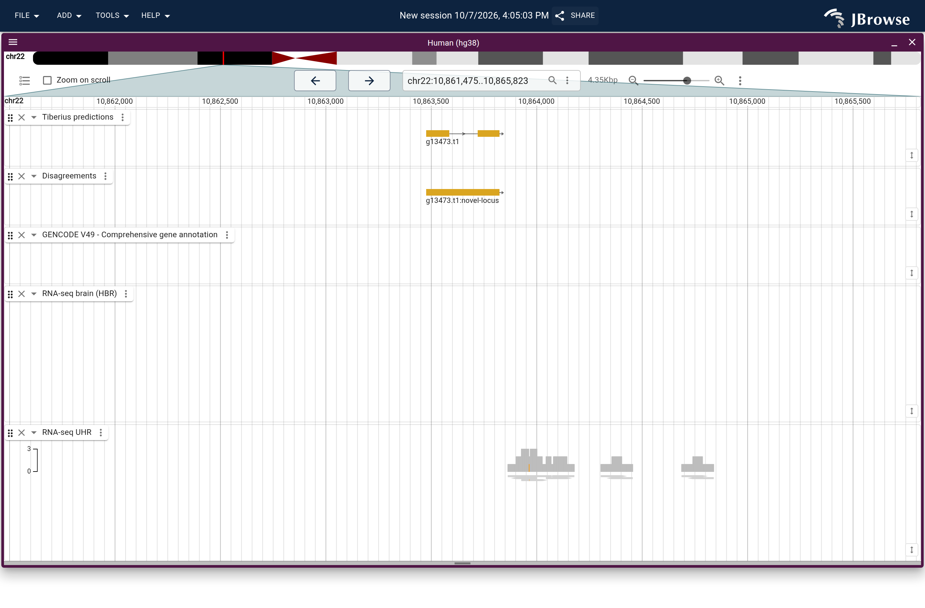The image size is (925, 608).
Task: Select the g13473.t1 gene feature
Action: coord(464,134)
